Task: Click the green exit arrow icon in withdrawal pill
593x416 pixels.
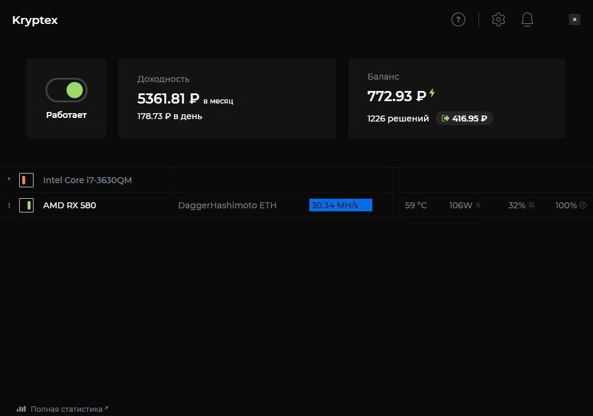Action: click(445, 118)
